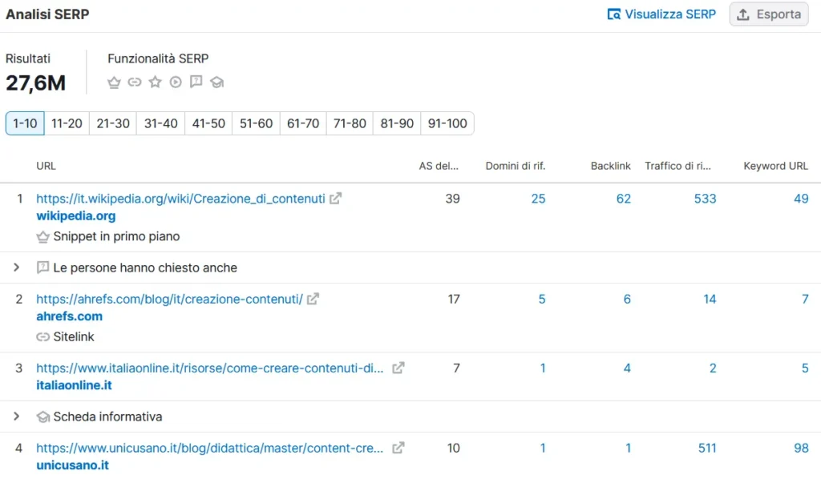Click the graduation cap icon under Funzionalità SERP
821x479 pixels.
pos(216,82)
